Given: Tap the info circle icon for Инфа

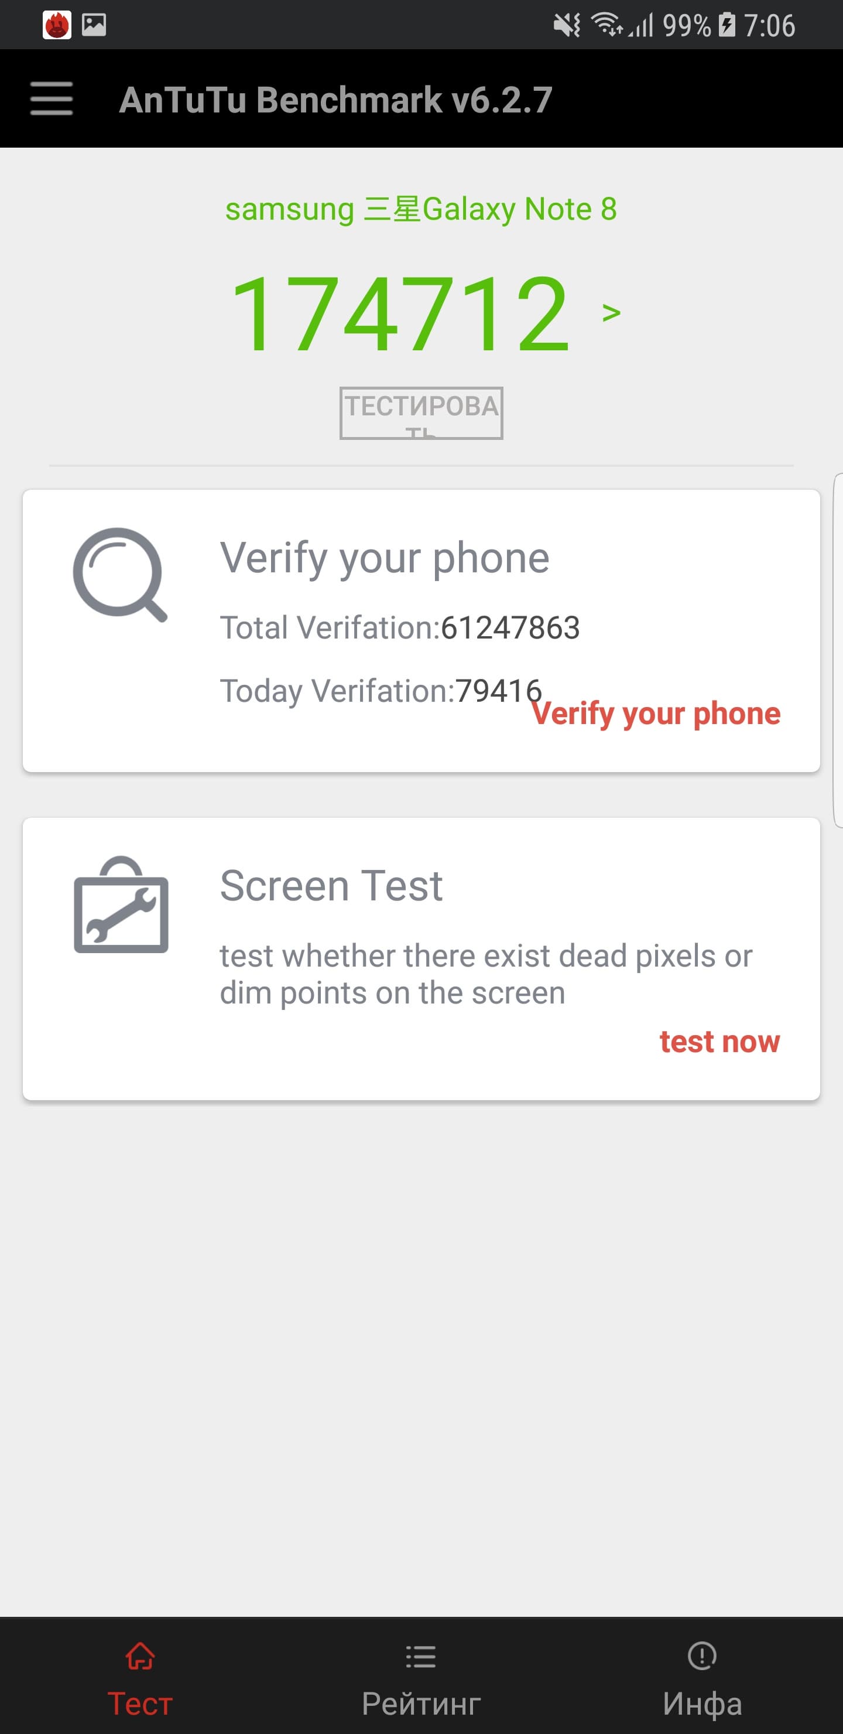Looking at the screenshot, I should (702, 1657).
